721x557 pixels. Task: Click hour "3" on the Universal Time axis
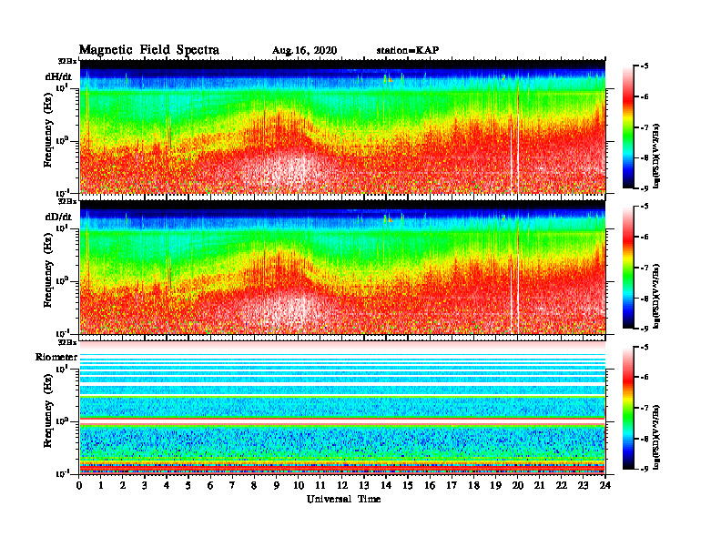[x=145, y=486]
